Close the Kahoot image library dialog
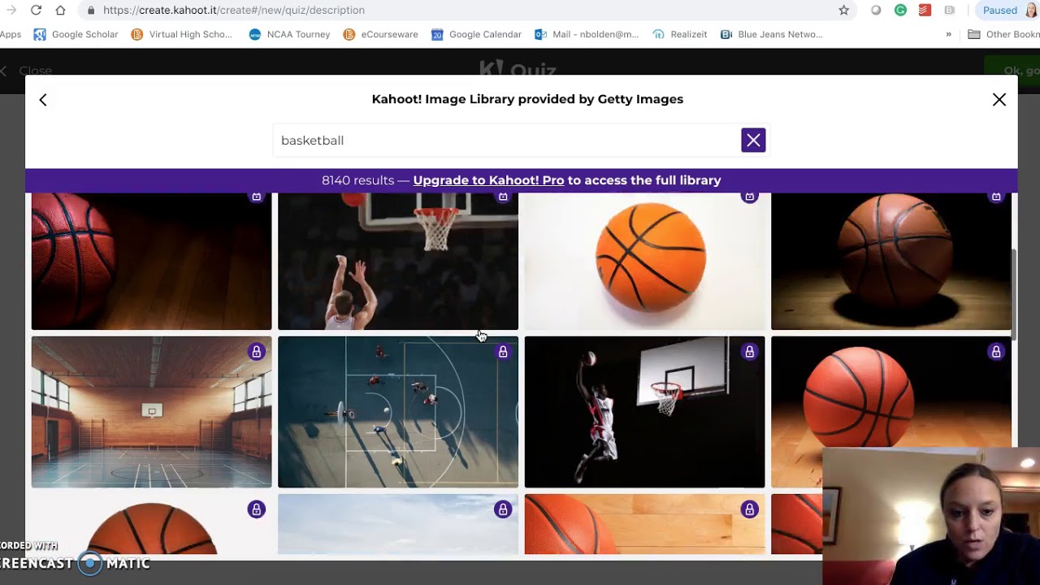 click(x=999, y=100)
